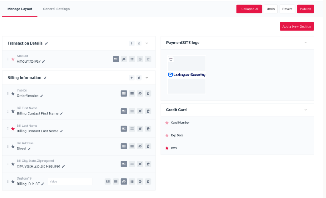Add a field to Transaction Details
Screen dimensions: 326x198
(x=132, y=43)
